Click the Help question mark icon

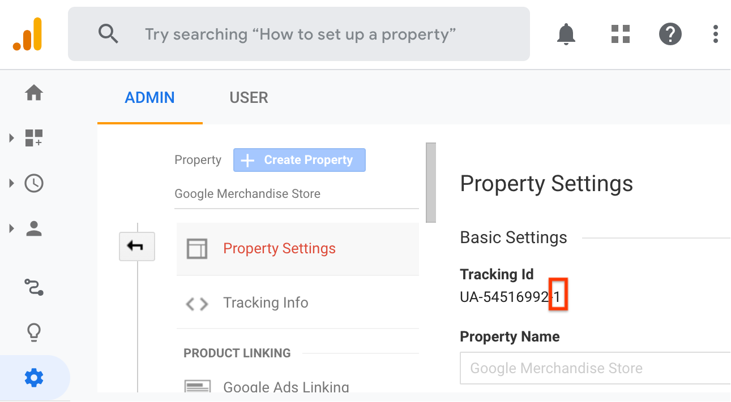click(x=670, y=34)
